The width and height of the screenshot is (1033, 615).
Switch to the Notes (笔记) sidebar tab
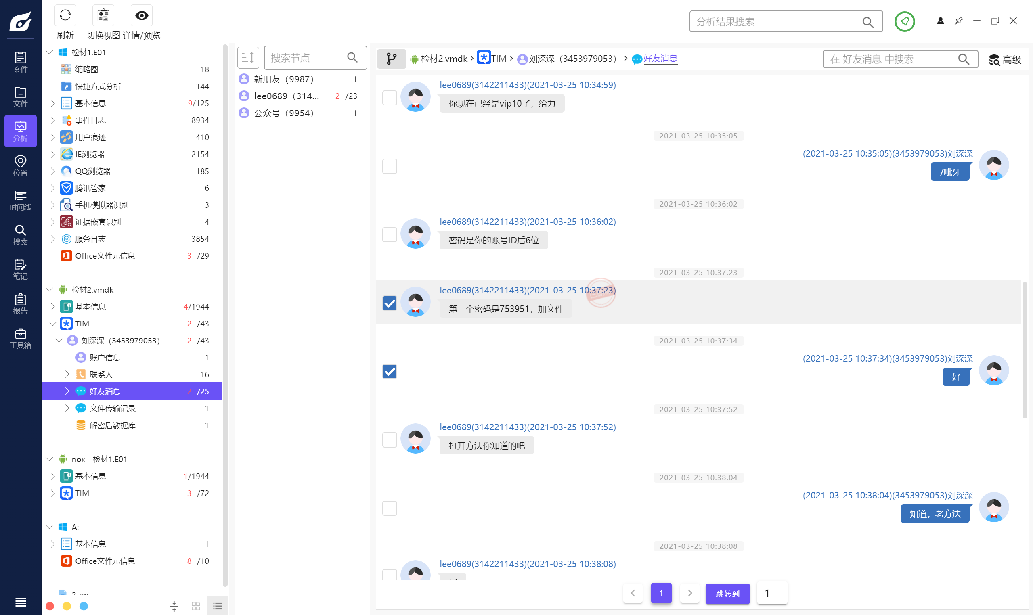pos(20,269)
